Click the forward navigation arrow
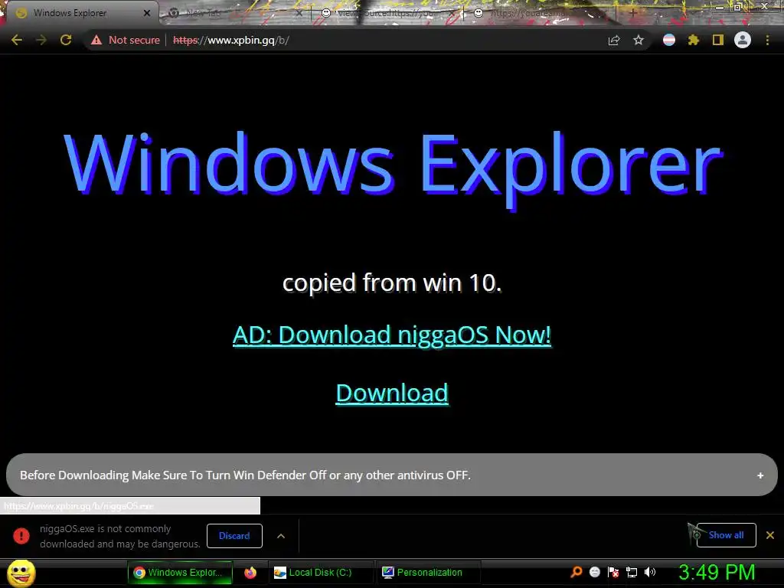784x588 pixels. [x=41, y=40]
